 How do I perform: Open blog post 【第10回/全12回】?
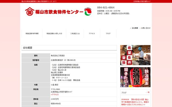135,102
